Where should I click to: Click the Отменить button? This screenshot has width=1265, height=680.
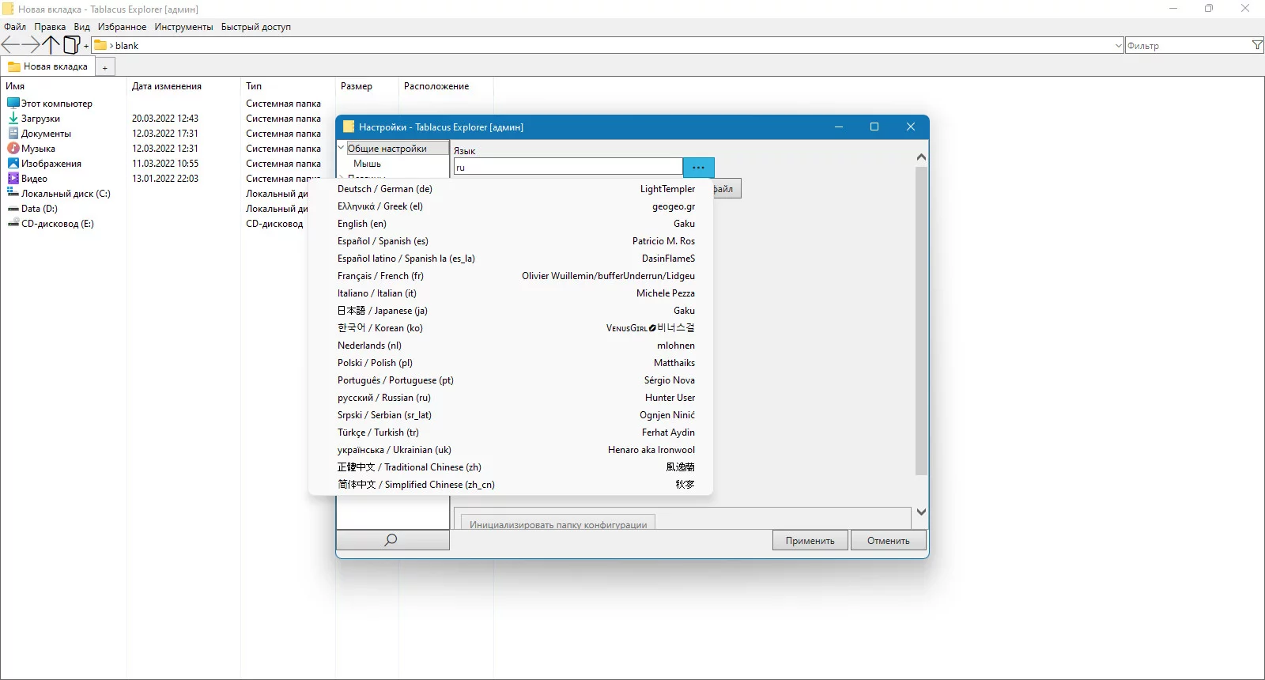tap(889, 541)
